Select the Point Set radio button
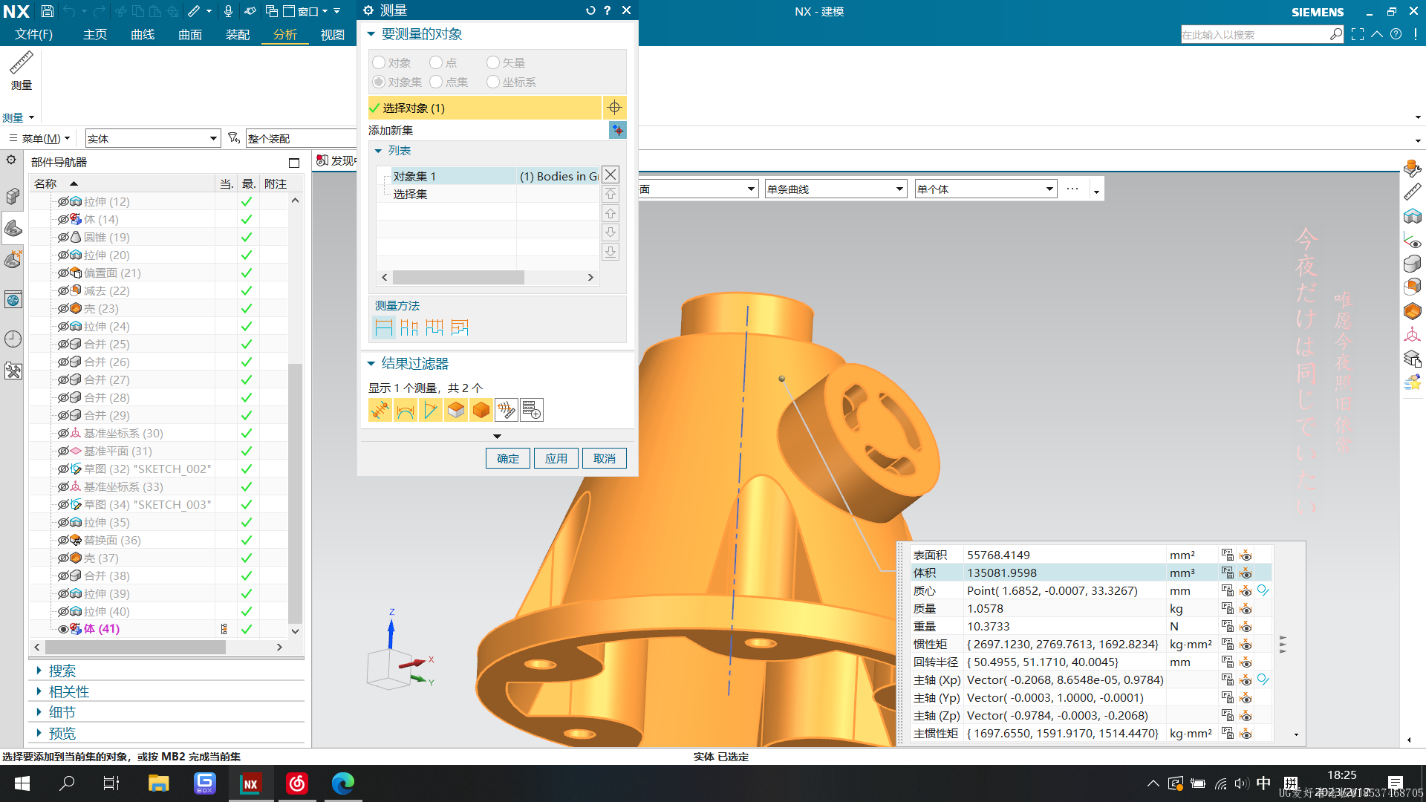This screenshot has width=1426, height=802. coord(436,82)
